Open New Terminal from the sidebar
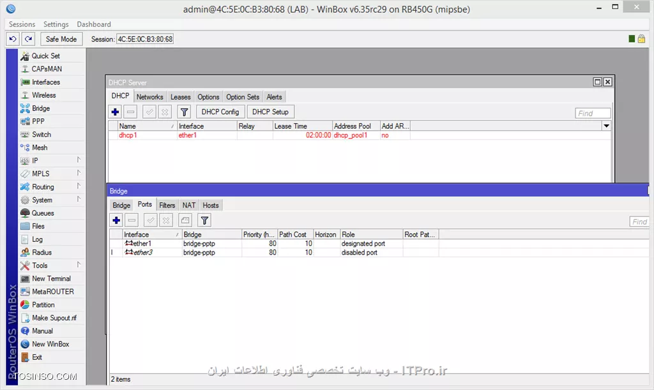The image size is (654, 390). pos(51,278)
